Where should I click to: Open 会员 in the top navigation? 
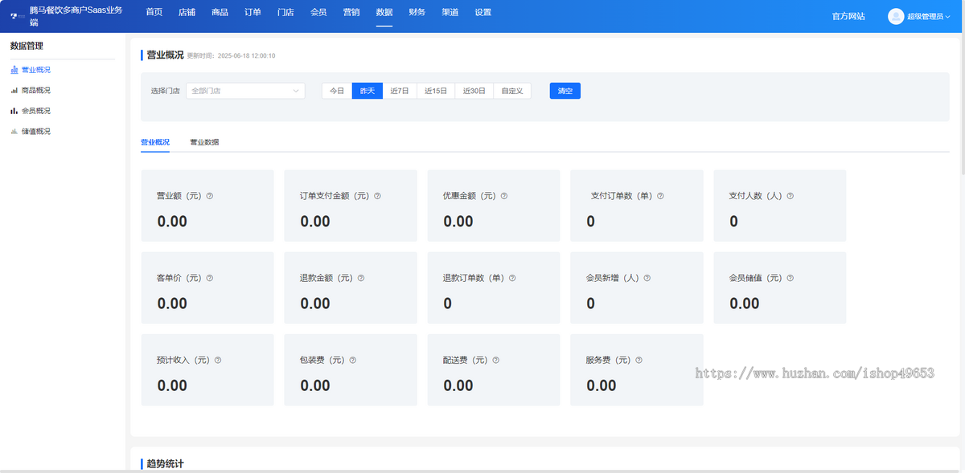(318, 13)
